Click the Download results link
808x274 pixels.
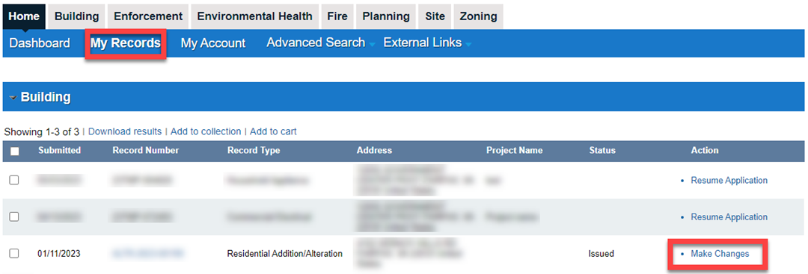pyautogui.click(x=125, y=131)
